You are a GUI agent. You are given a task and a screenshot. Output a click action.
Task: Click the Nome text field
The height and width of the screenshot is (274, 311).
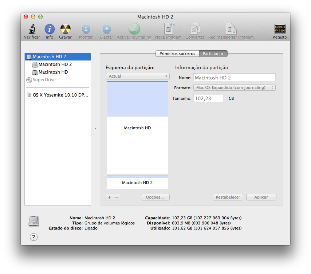[x=235, y=78]
